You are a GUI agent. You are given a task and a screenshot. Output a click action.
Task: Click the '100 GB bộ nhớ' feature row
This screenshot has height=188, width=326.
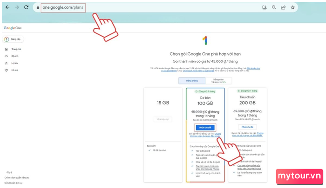tap(201, 151)
